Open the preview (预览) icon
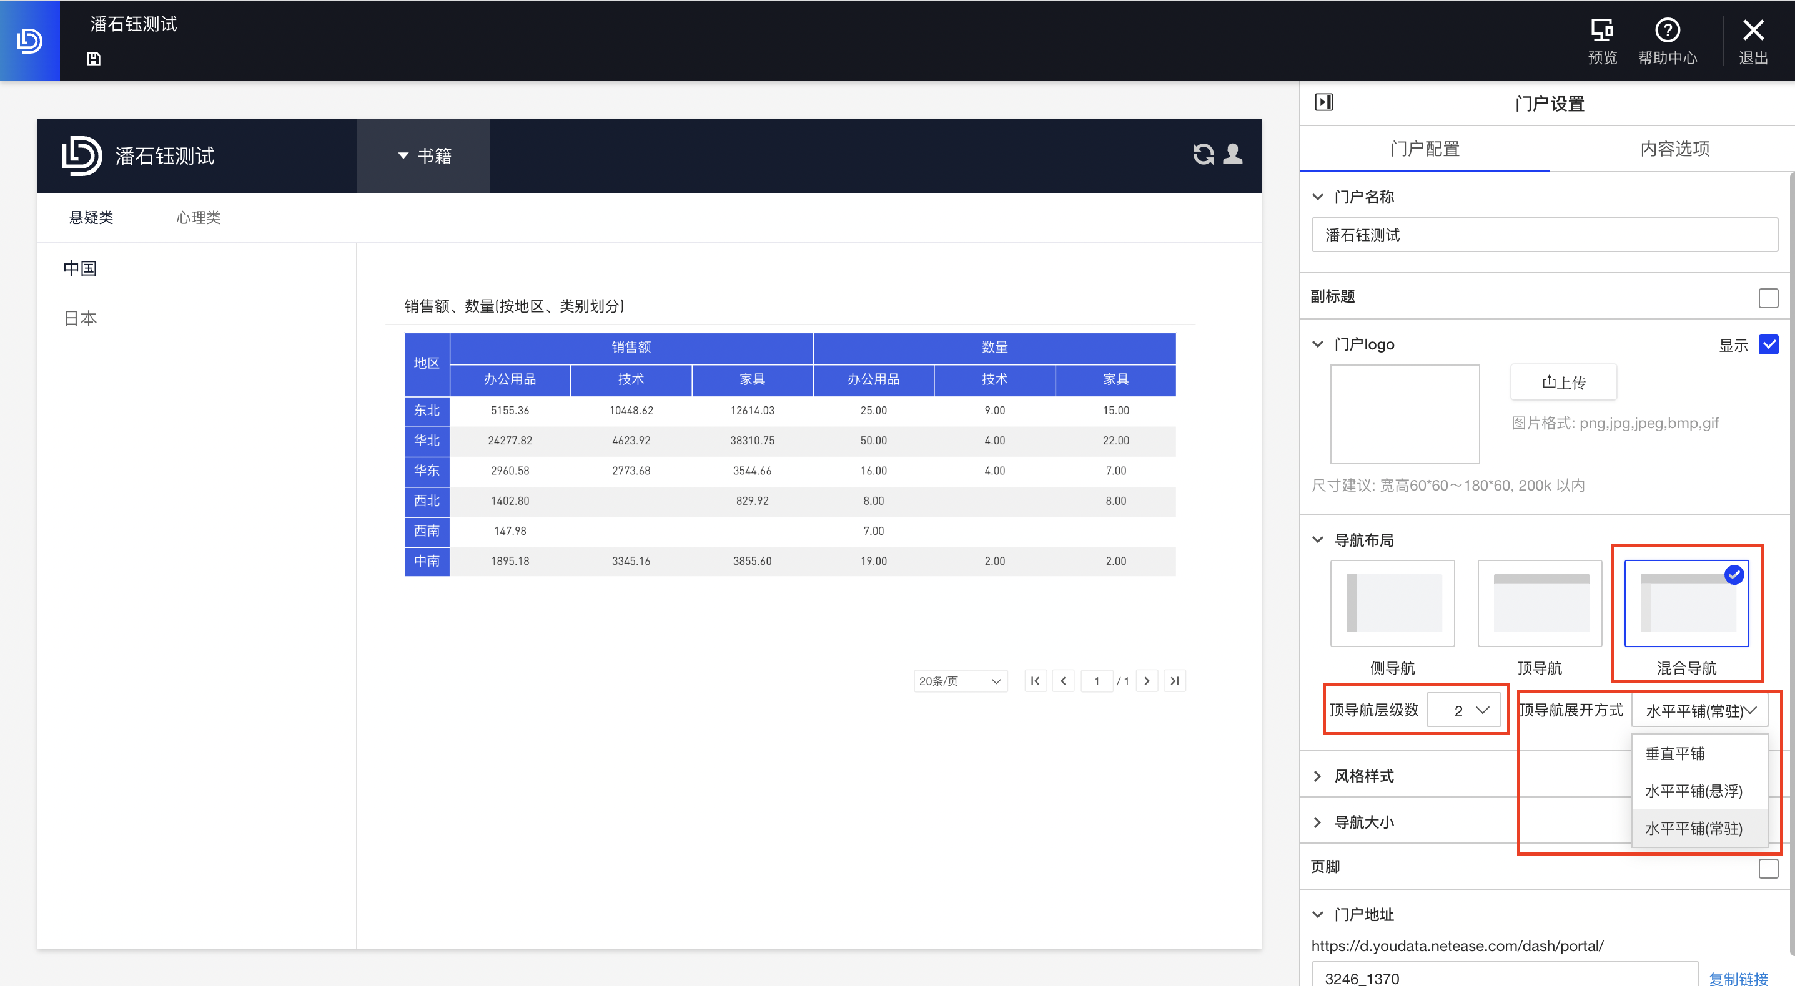The image size is (1795, 986). click(x=1601, y=31)
